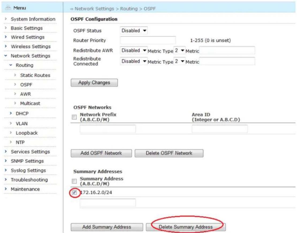The image size is (297, 233).
Task: Focus the Area ID input field
Action: coord(220,129)
